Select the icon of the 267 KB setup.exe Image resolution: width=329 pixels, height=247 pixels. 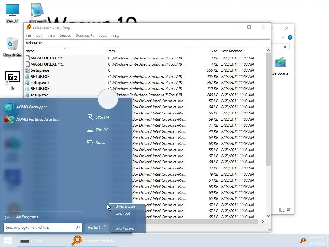pyautogui.click(x=27, y=83)
